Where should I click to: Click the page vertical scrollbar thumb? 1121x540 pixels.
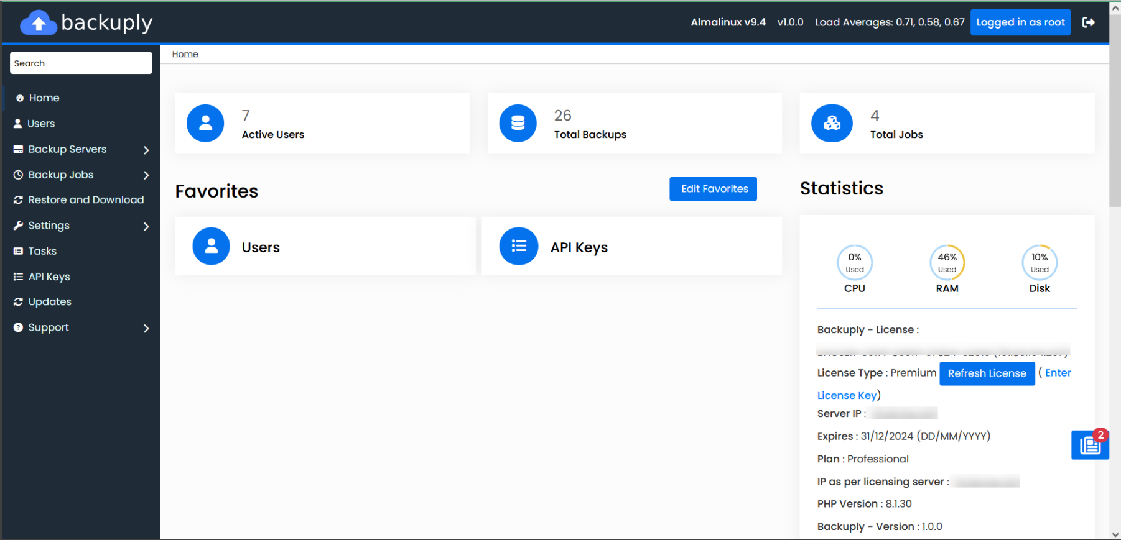tap(1115, 109)
